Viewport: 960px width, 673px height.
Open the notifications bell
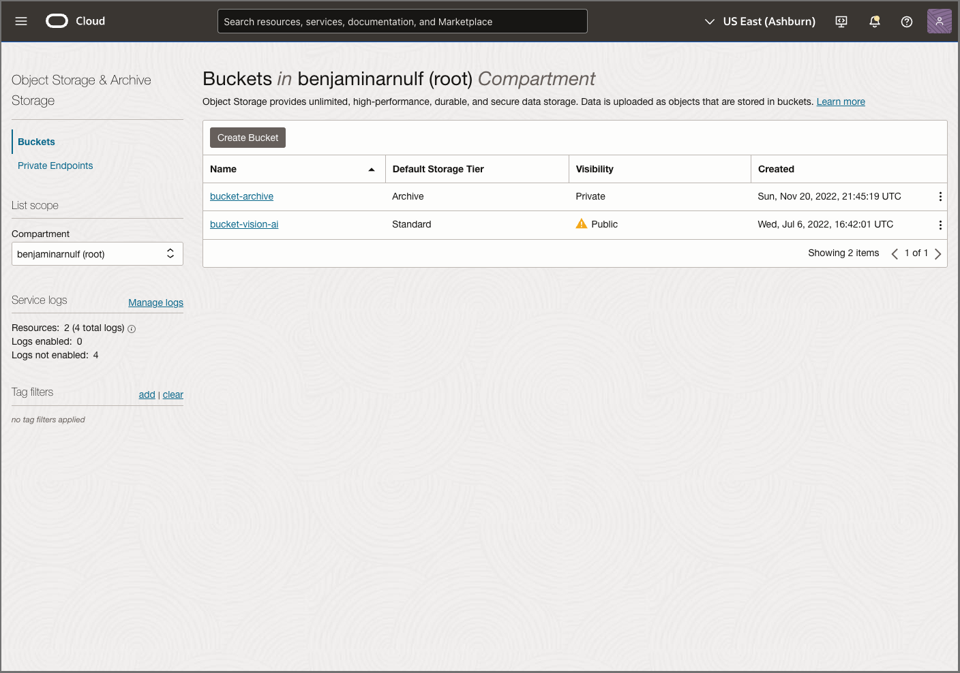tap(873, 21)
